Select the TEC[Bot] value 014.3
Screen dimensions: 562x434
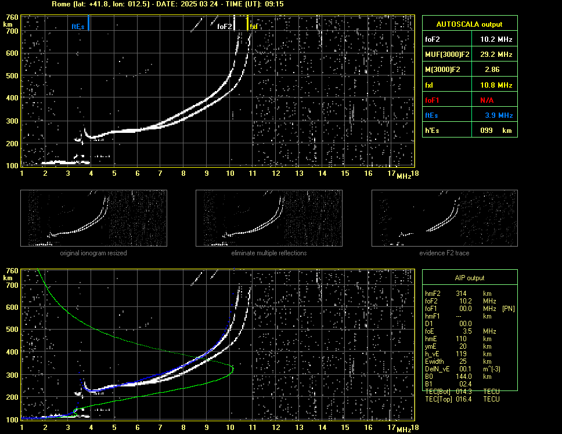pos(463,392)
